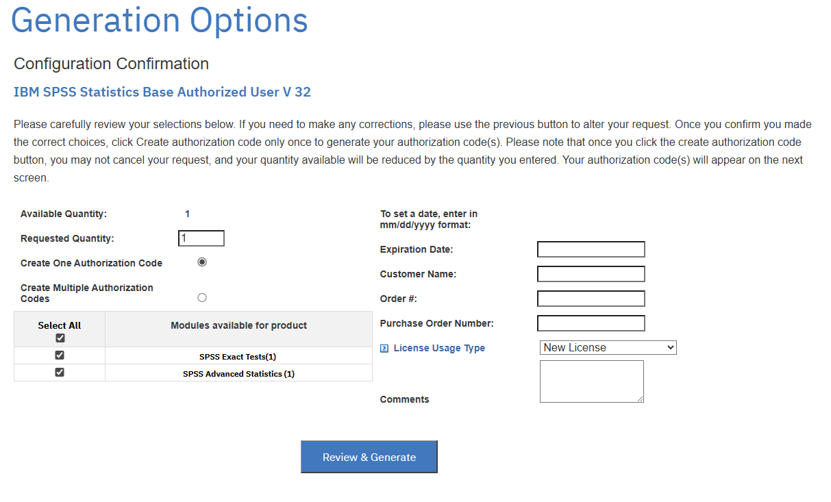Image resolution: width=831 pixels, height=502 pixels.
Task: Click the mm/dd/yyyy format hint text
Action: tap(429, 219)
